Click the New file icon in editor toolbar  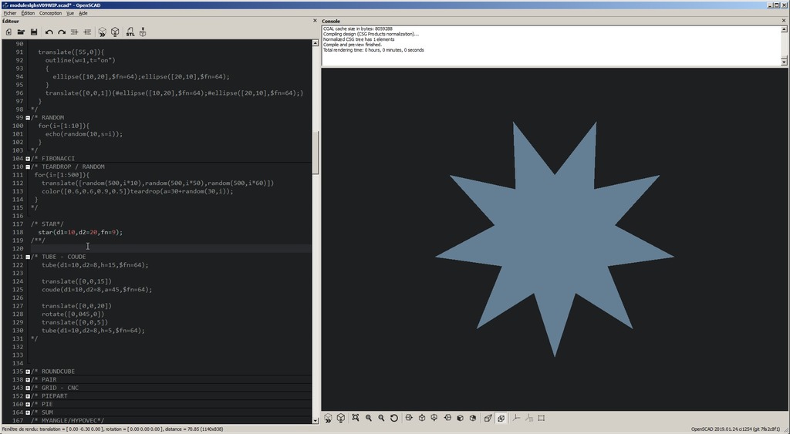click(x=8, y=32)
